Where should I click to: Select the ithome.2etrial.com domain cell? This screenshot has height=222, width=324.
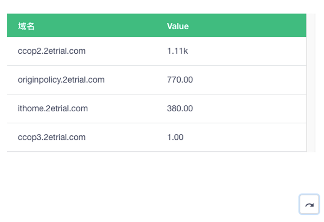[53, 108]
